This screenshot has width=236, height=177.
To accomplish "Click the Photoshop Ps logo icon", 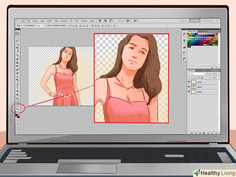I will pyautogui.click(x=17, y=20).
